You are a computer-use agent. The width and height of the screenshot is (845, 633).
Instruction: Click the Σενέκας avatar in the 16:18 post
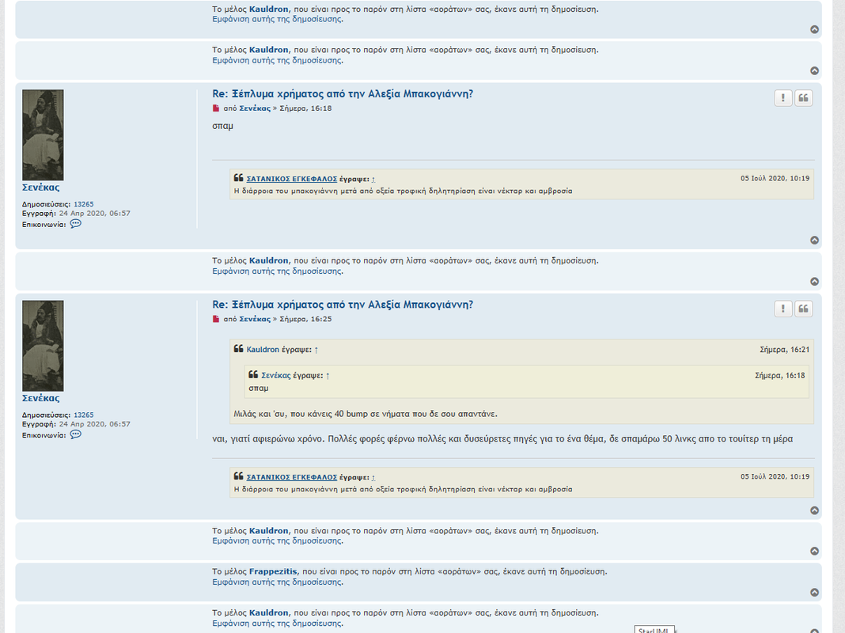tap(43, 135)
